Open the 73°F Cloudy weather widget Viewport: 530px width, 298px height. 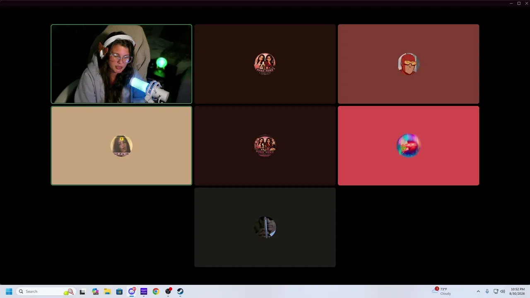(442, 291)
